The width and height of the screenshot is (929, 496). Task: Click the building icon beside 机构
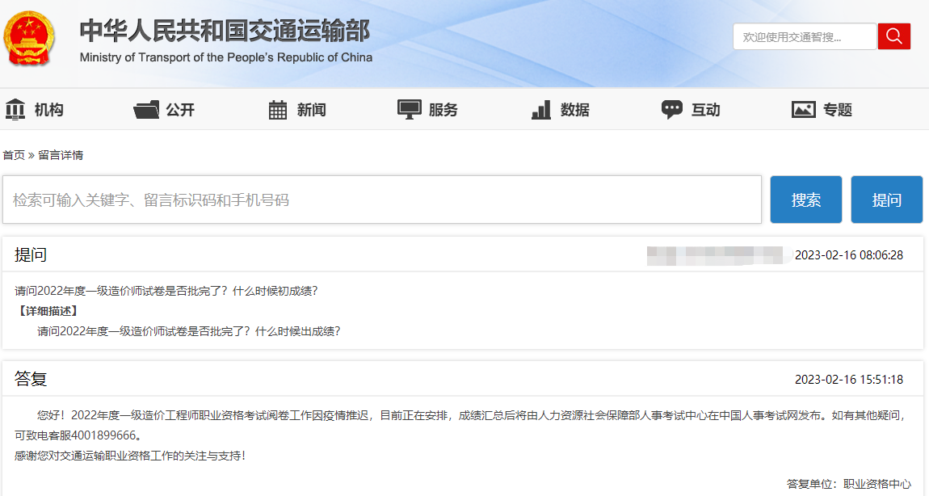15,108
